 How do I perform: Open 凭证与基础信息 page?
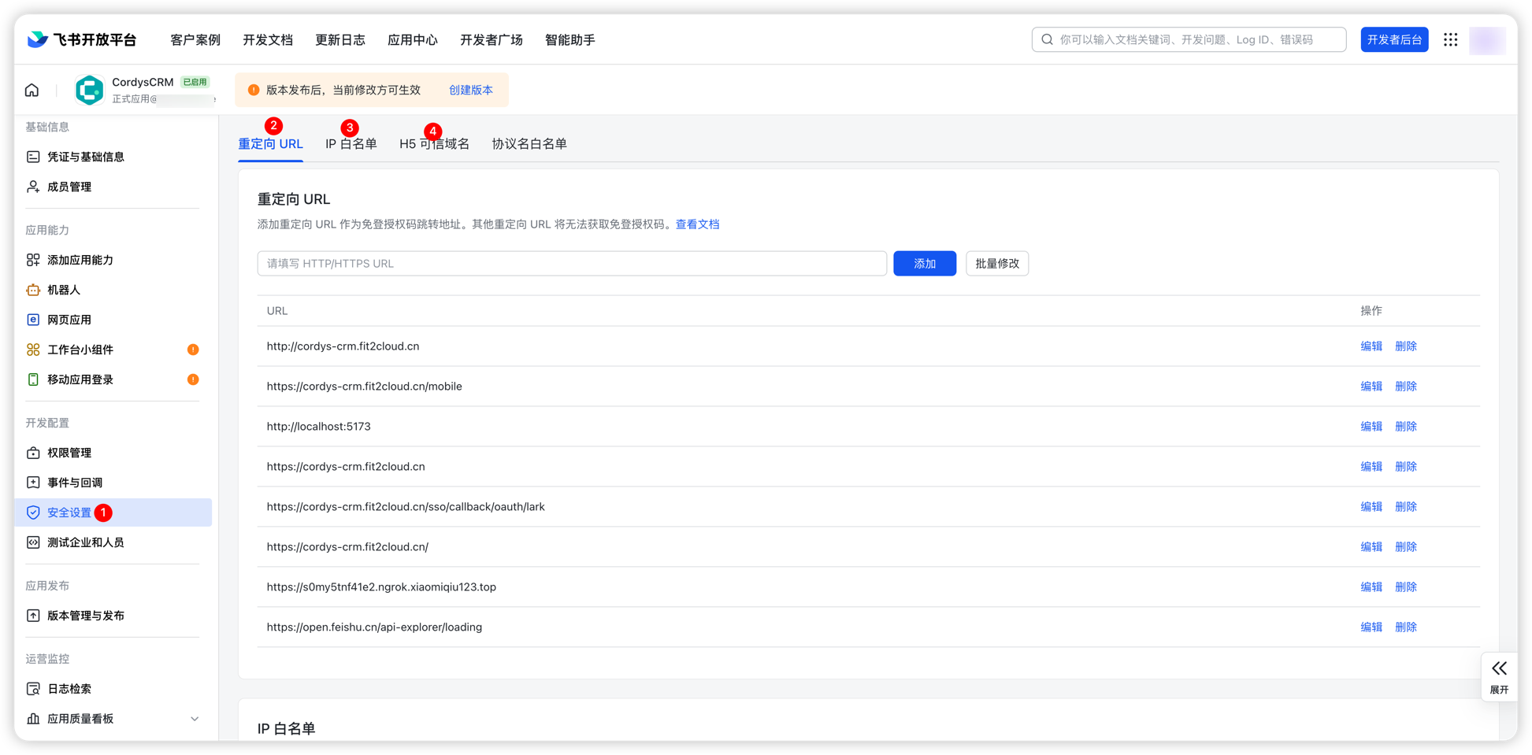tap(85, 157)
